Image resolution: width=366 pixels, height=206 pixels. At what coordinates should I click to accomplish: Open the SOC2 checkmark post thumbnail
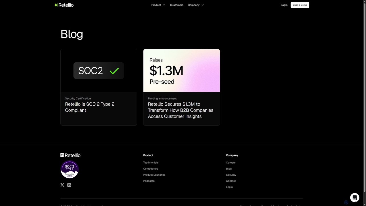pos(99,70)
